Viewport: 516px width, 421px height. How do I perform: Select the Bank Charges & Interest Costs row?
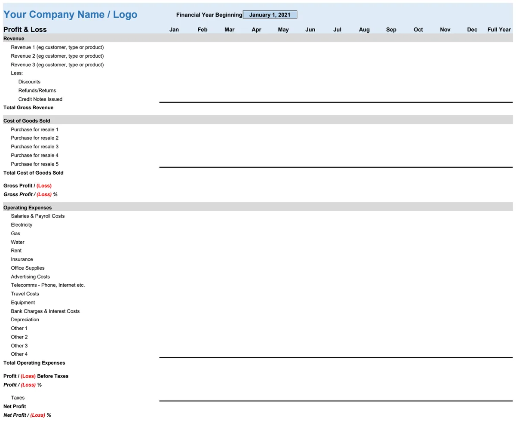(45, 311)
